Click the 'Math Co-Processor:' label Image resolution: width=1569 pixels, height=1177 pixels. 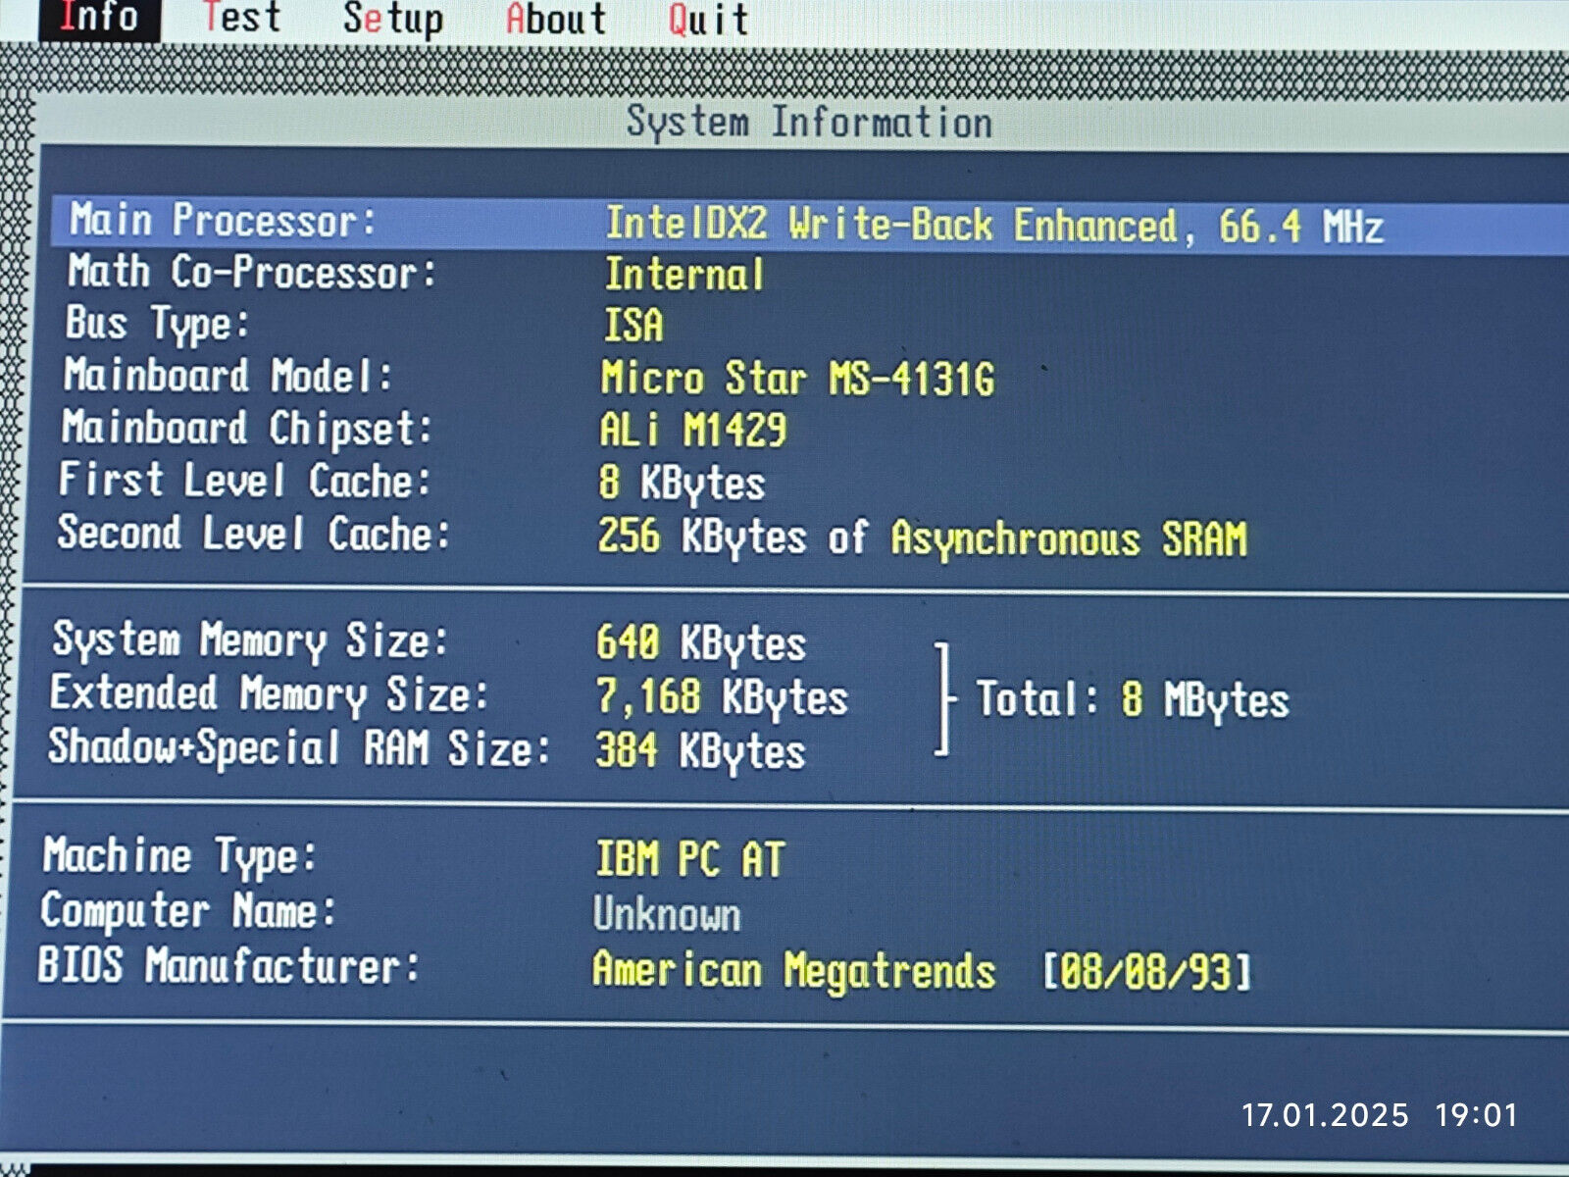click(x=251, y=272)
